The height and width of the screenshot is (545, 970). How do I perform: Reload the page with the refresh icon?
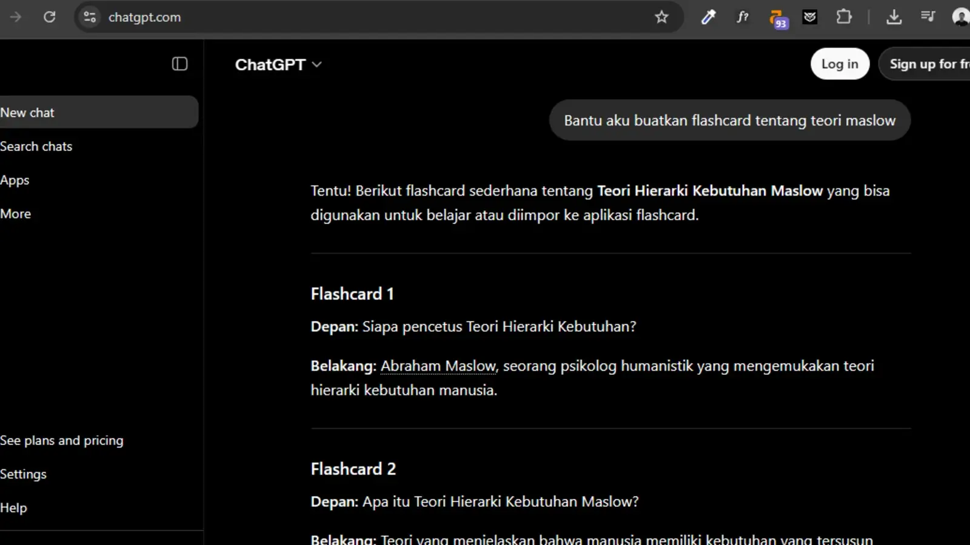[x=50, y=17]
